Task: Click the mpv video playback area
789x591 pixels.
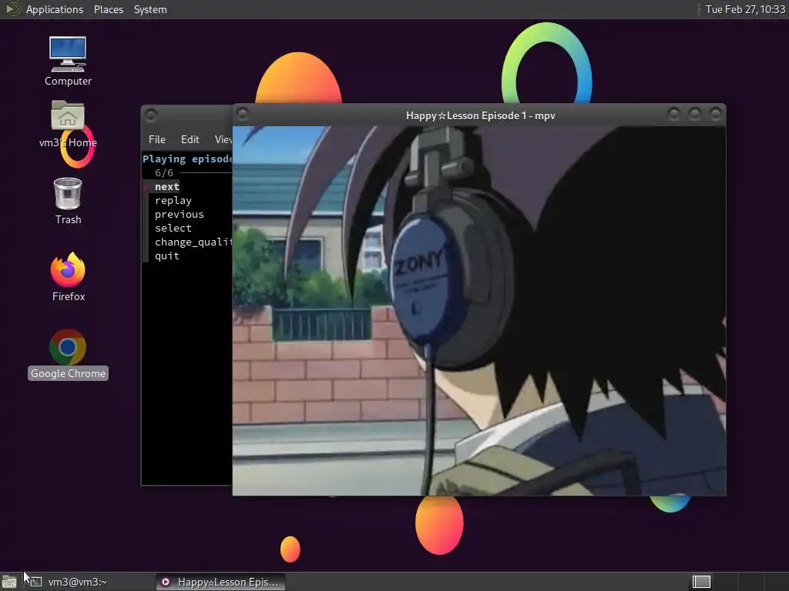Action: (x=479, y=311)
